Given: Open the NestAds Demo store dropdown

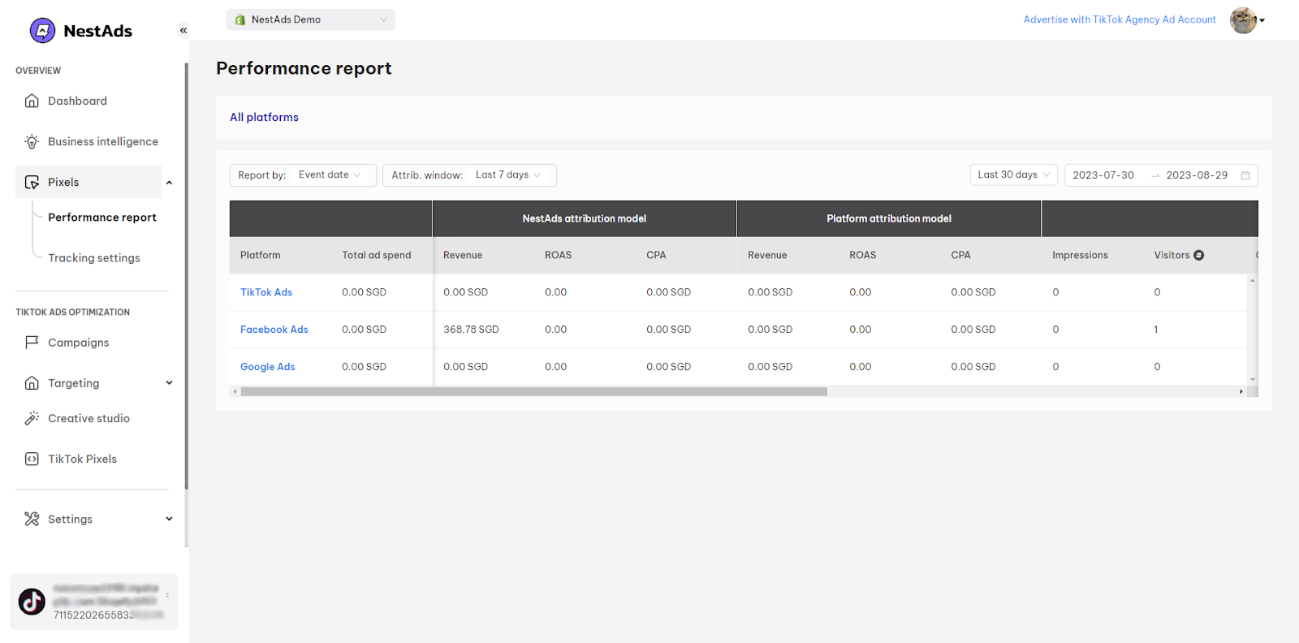Looking at the screenshot, I should click(310, 19).
